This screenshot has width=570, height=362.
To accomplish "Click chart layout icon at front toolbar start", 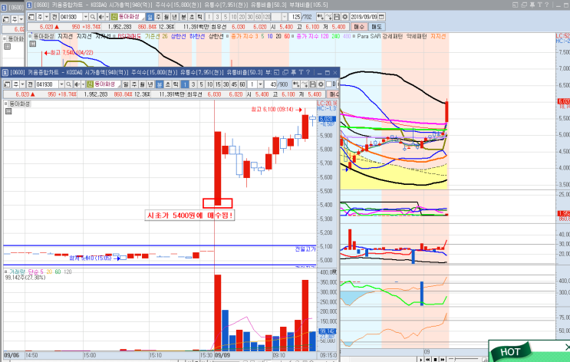I will (x=7, y=84).
